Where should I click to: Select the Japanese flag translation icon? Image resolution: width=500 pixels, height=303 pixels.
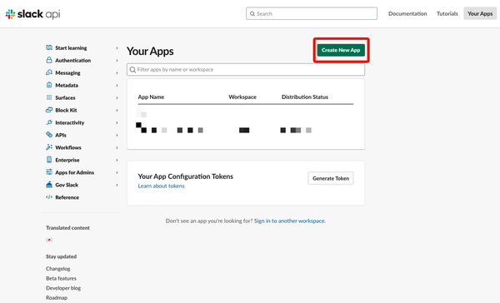[49, 240]
